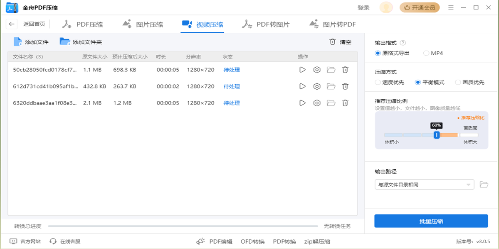Click the 版本号 v3.0.5 version text
This screenshot has height=249, width=499.
(473, 242)
